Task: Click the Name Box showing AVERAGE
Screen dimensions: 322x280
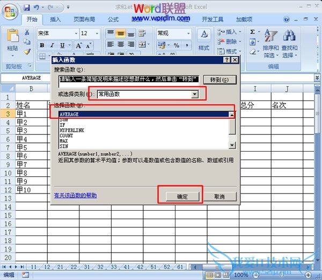Action: pyautogui.click(x=25, y=78)
